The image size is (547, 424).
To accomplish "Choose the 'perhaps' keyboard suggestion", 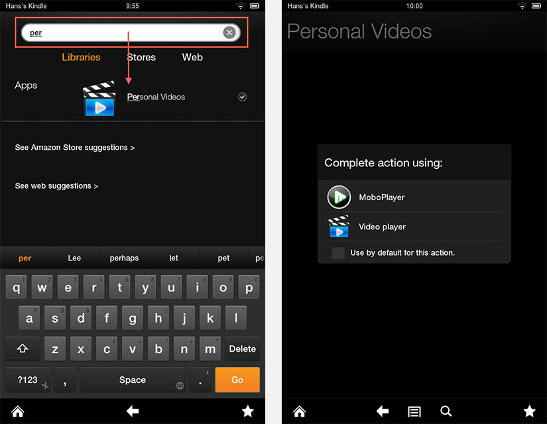I will click(124, 258).
